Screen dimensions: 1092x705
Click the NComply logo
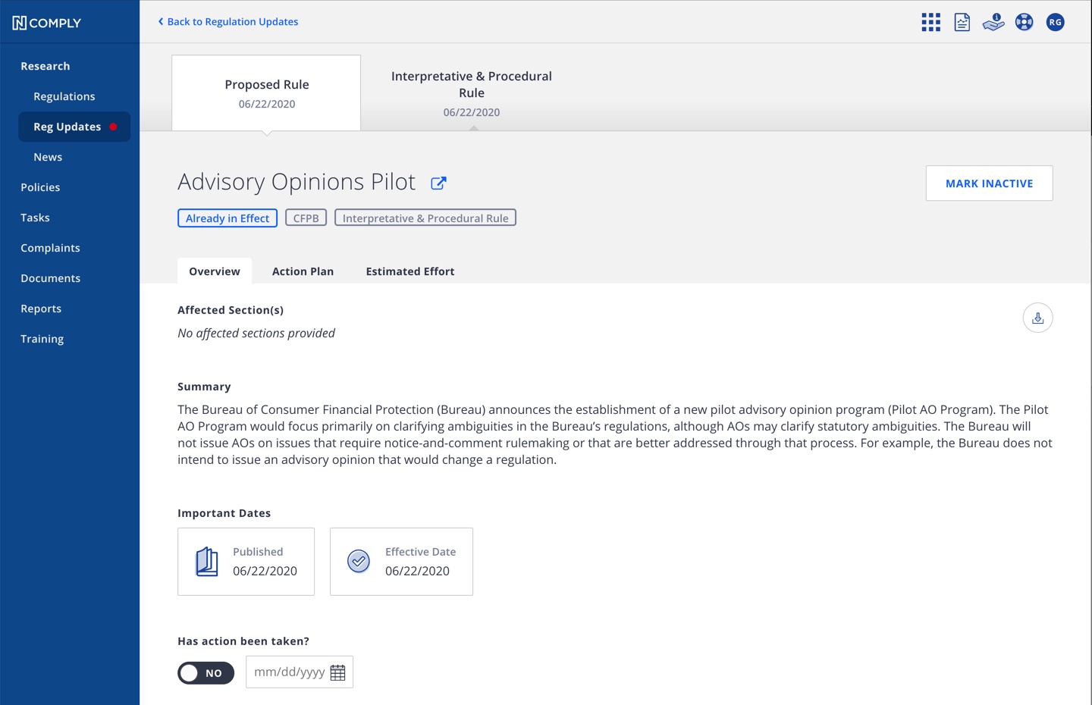(x=47, y=23)
